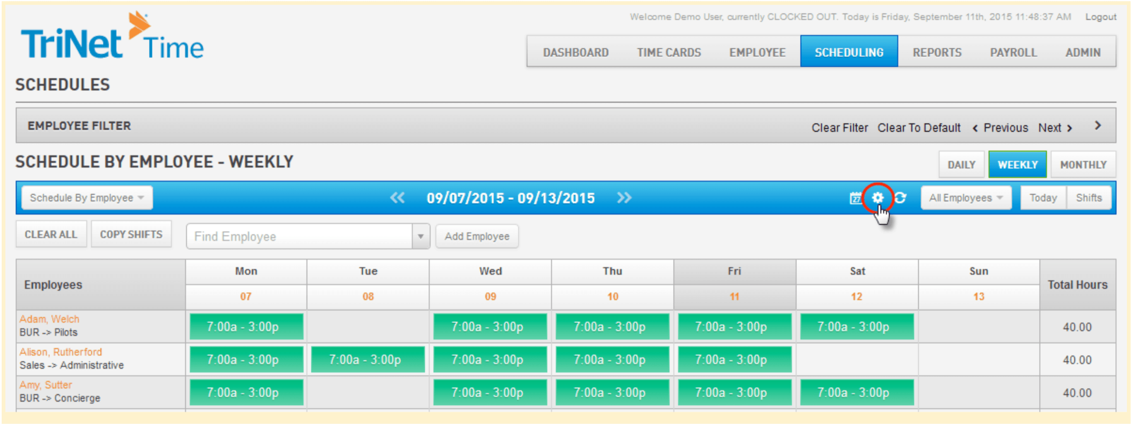Viewport: 1131px width, 424px height.
Task: Open the Schedule By Employee dropdown
Action: (87, 198)
